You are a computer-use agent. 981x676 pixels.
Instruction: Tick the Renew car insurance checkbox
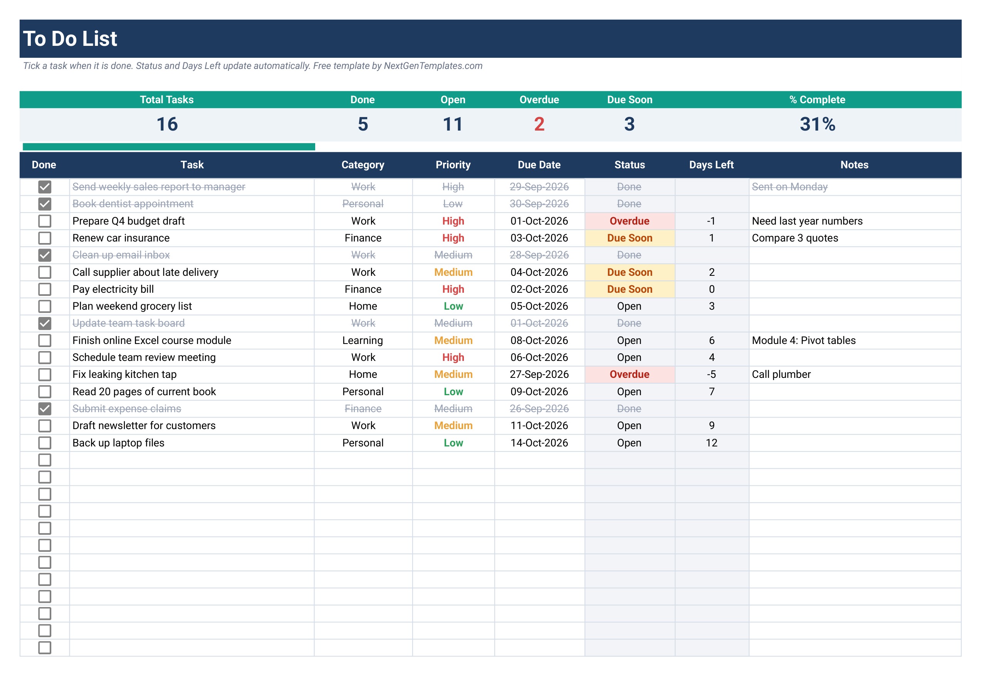pyautogui.click(x=44, y=238)
